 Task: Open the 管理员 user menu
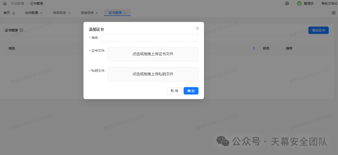pyautogui.click(x=309, y=4)
